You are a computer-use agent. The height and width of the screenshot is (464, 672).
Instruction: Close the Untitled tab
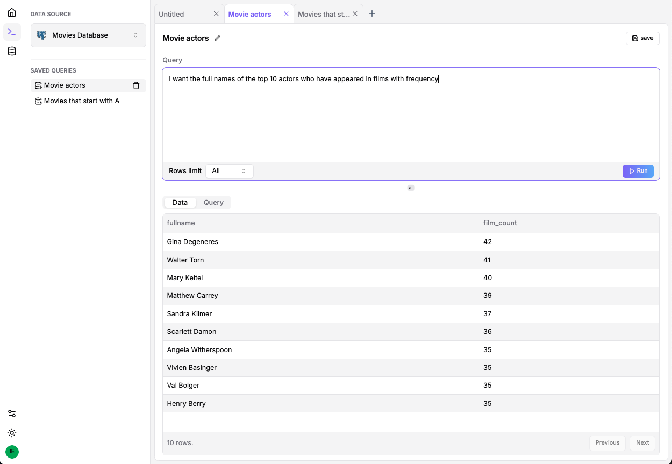[216, 14]
